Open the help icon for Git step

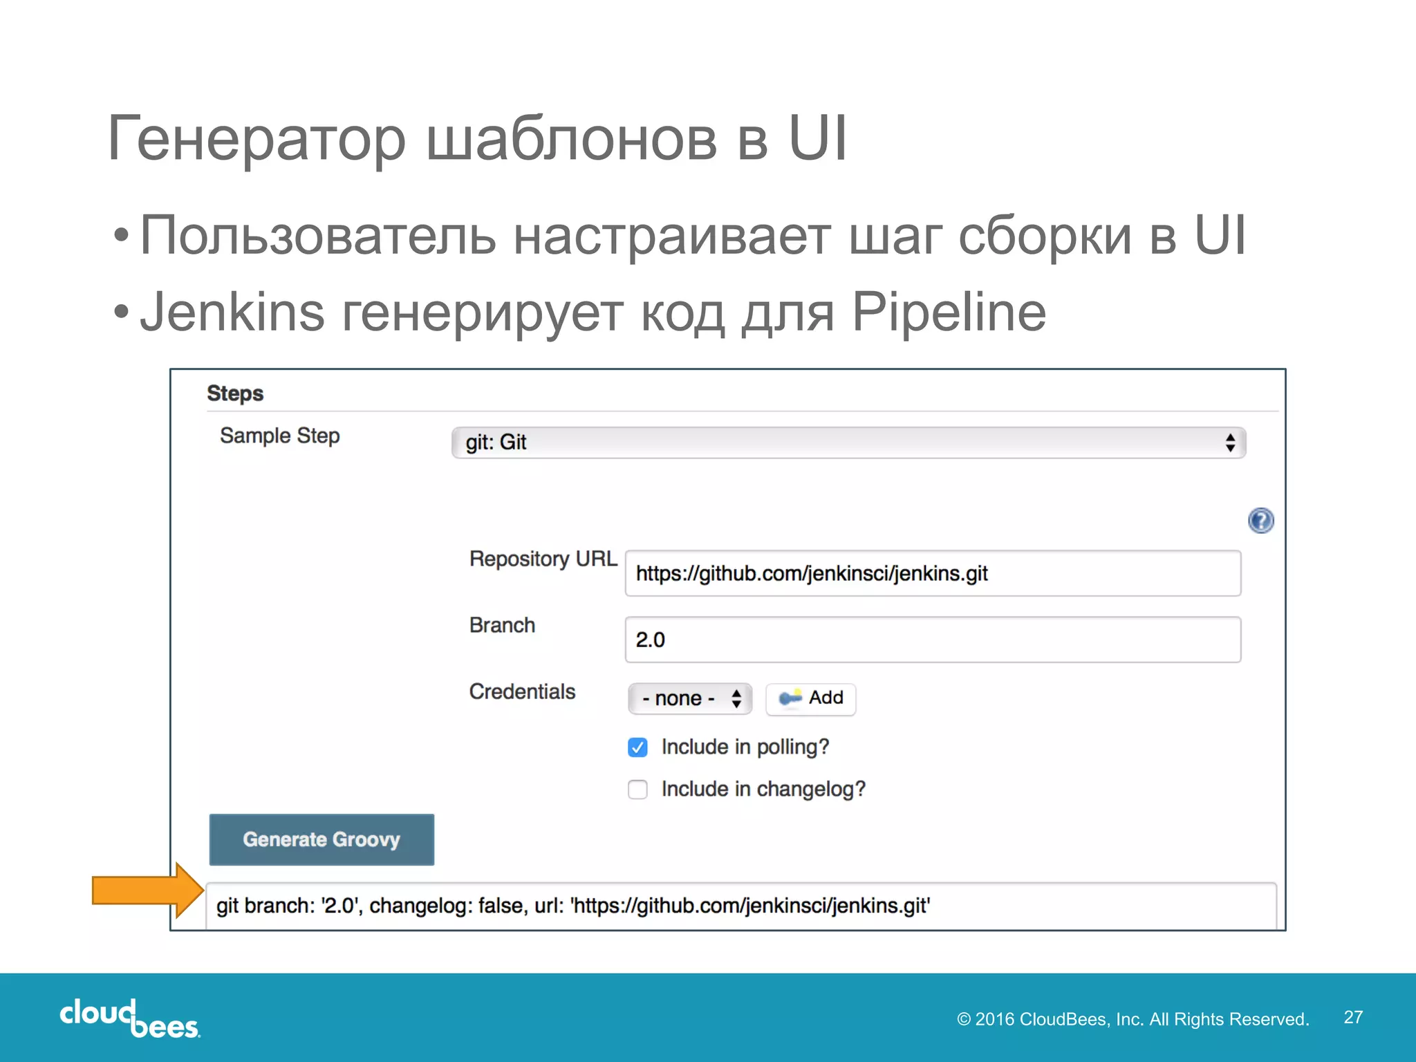point(1260,521)
